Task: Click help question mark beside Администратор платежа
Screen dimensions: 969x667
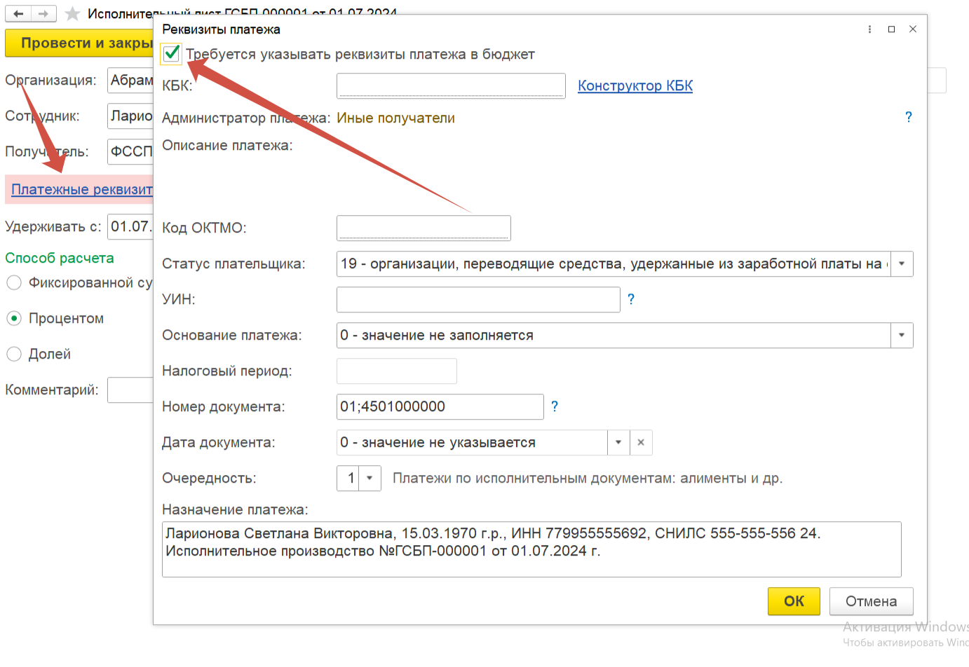Action: [x=908, y=117]
